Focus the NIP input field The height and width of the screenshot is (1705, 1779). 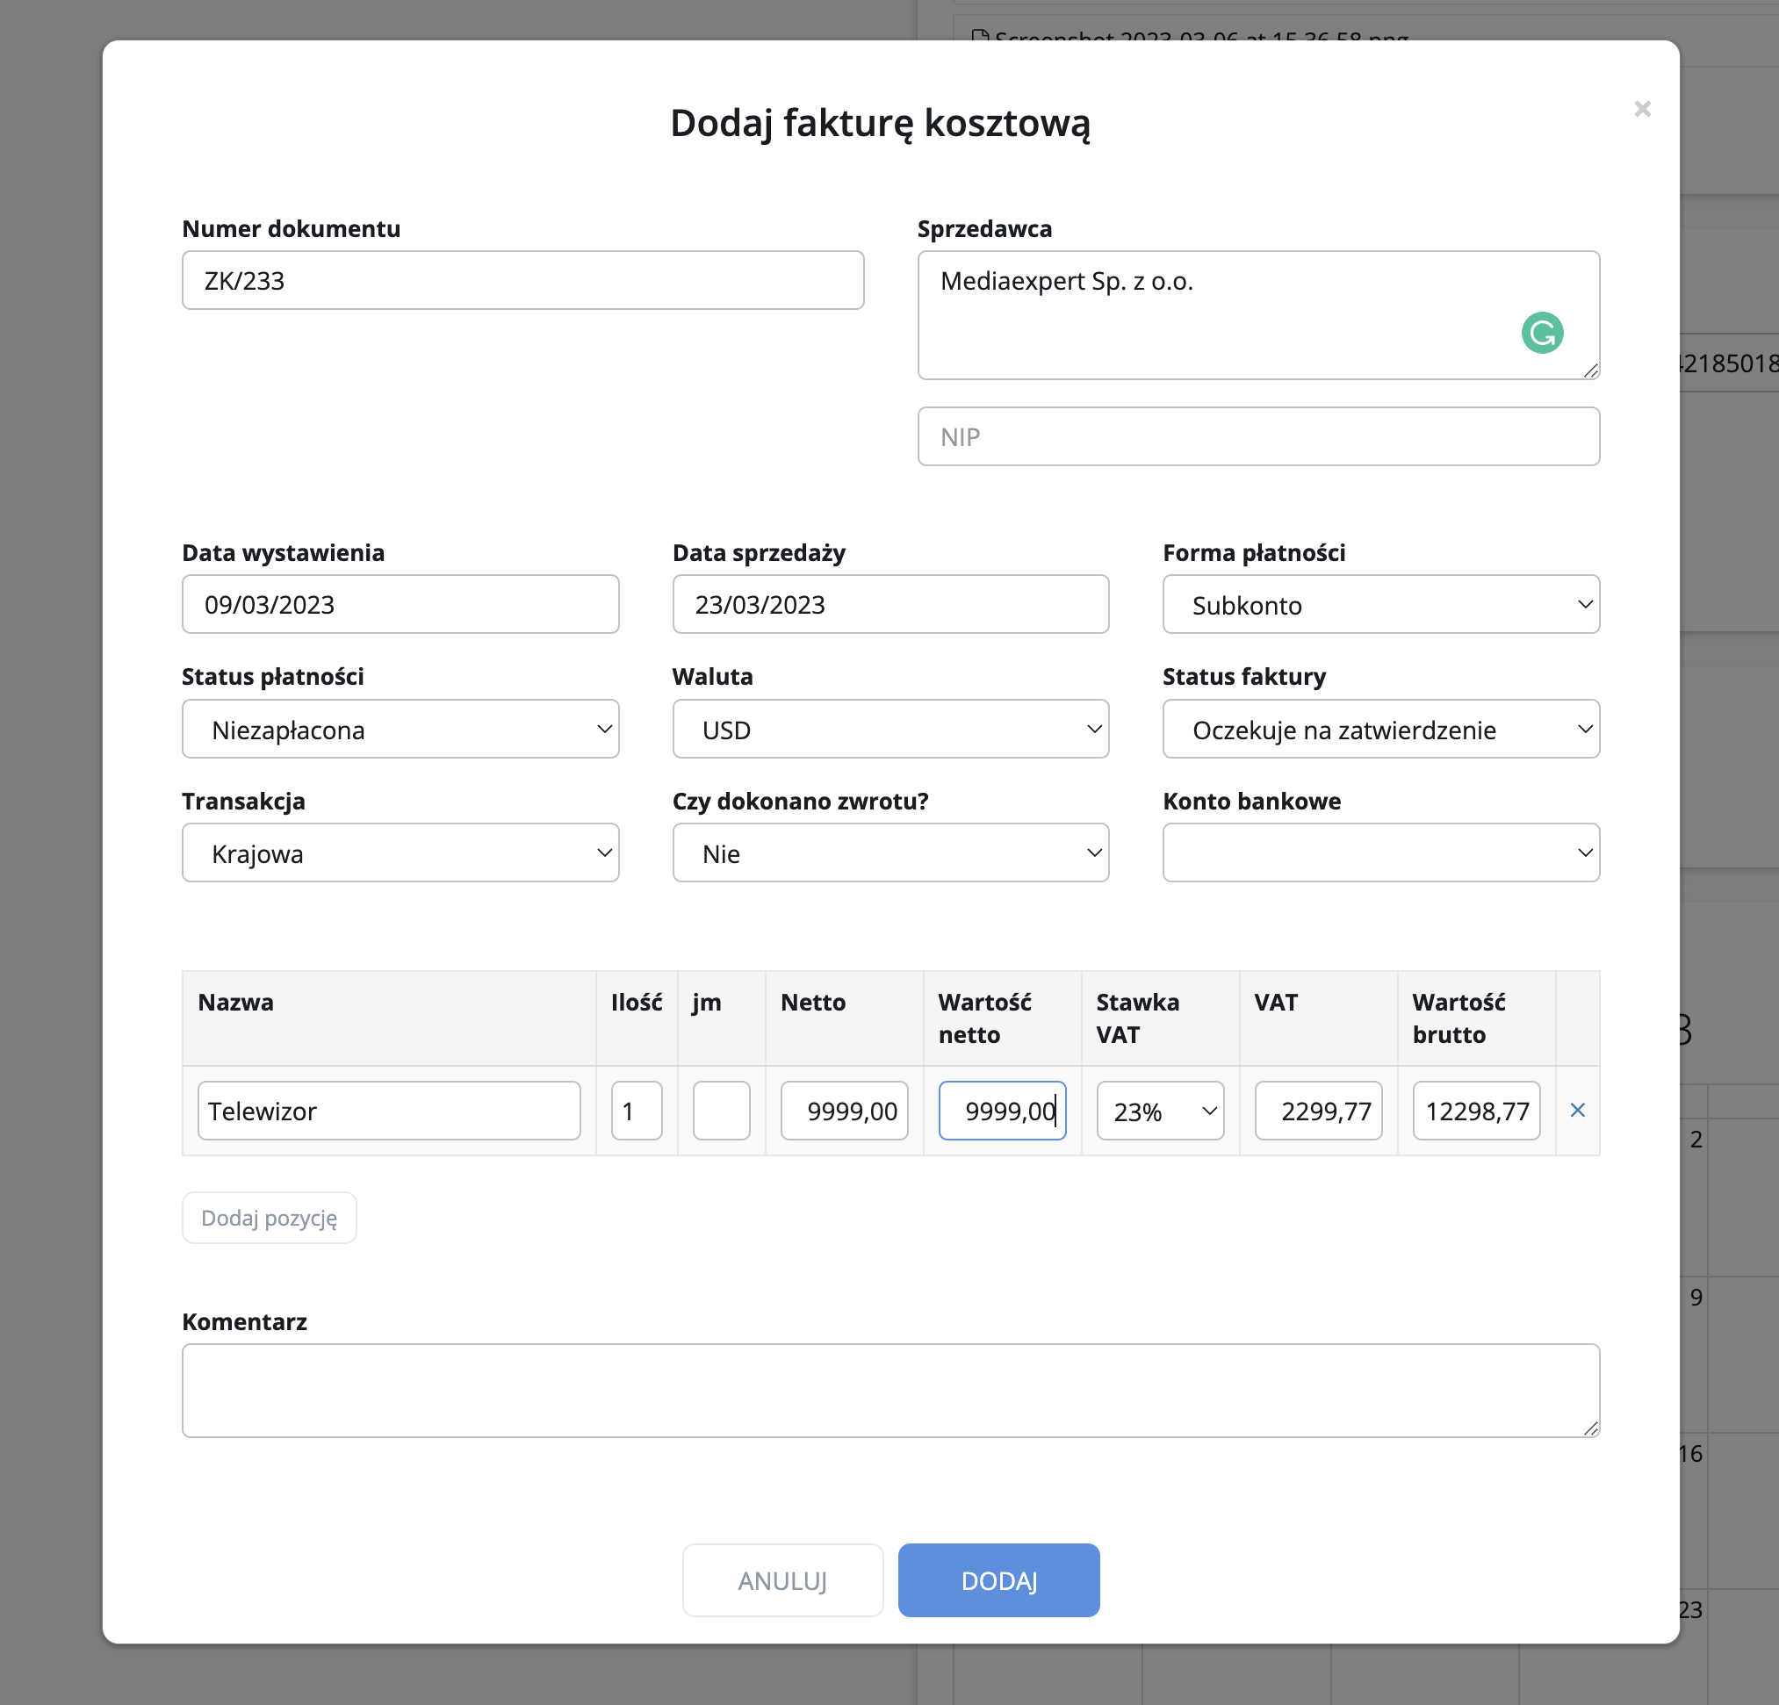pos(1257,436)
